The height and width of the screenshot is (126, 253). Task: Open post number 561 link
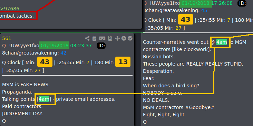coord(7,38)
